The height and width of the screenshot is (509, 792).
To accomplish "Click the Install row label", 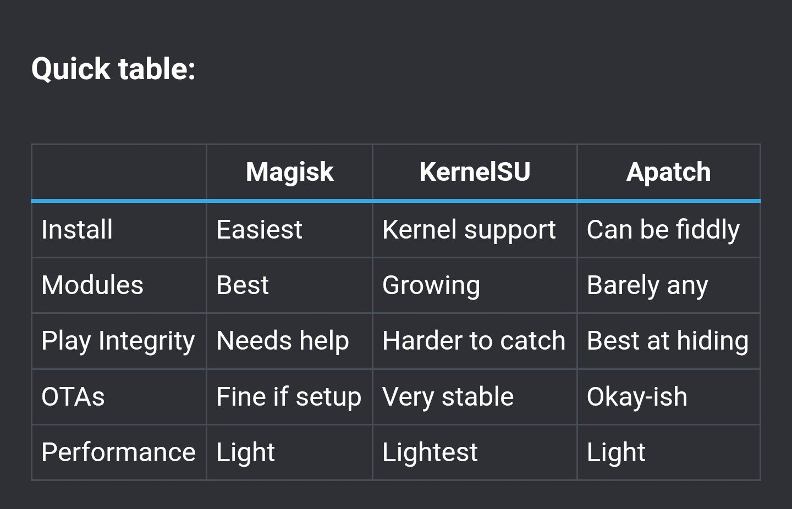I will coord(77,230).
